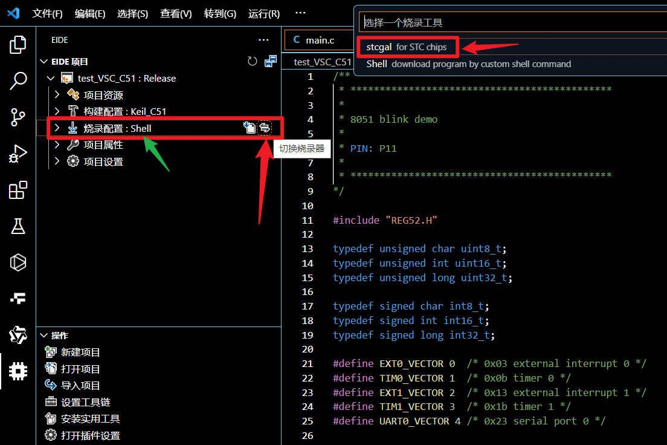Screen dimensions: 667x445
Task: Click the 安装实用工具 icon
Action: point(51,418)
